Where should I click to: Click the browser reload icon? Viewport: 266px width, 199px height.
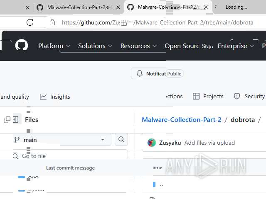tap(30, 22)
